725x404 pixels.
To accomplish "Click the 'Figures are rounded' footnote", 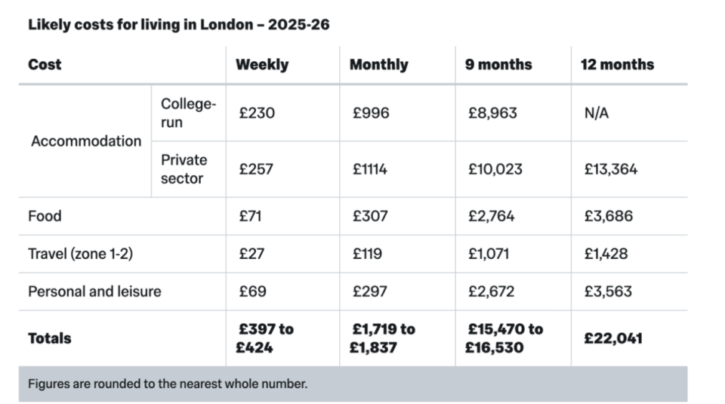I will (168, 384).
